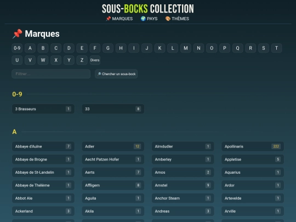The width and height of the screenshot is (296, 222).
Task: Select letter Z filter button
Action: coord(82,60)
